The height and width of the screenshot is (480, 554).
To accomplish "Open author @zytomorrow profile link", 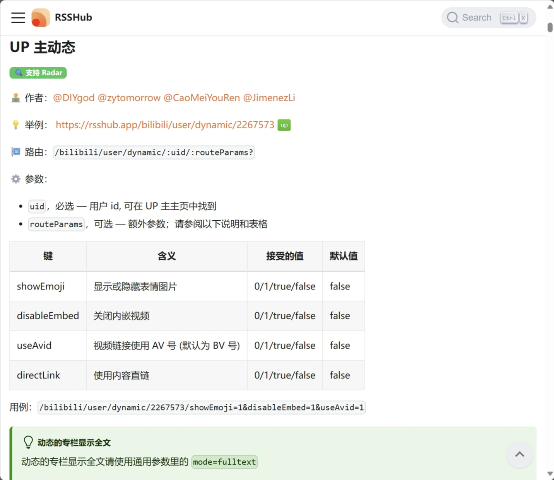I will pos(129,98).
